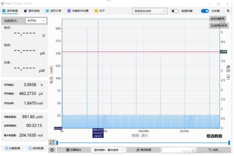The width and height of the screenshot is (234, 156).
Task: Click the 0.03mA current marker label
Action: point(58,128)
